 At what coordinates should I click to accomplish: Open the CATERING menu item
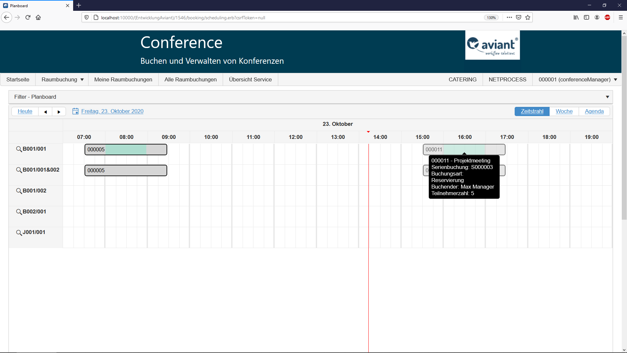point(462,80)
